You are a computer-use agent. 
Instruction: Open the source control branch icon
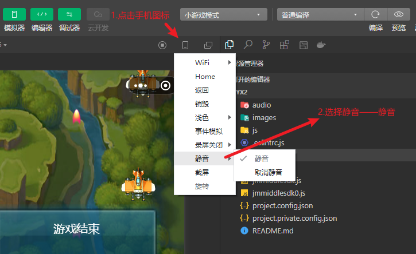(x=266, y=45)
